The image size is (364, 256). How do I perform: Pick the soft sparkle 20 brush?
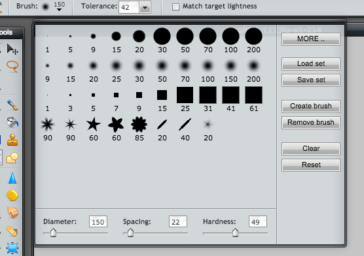208,125
